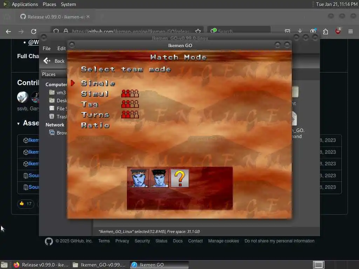
Task: Click show desktop icon in bottom panel
Action: tap(4, 265)
